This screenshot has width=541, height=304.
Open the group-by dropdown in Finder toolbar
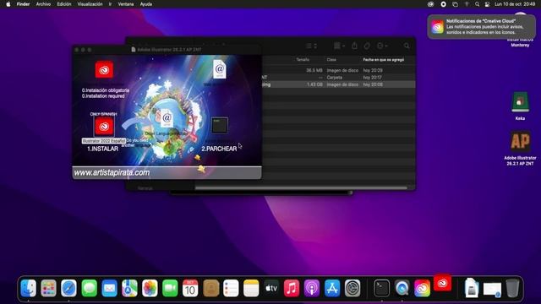point(339,46)
